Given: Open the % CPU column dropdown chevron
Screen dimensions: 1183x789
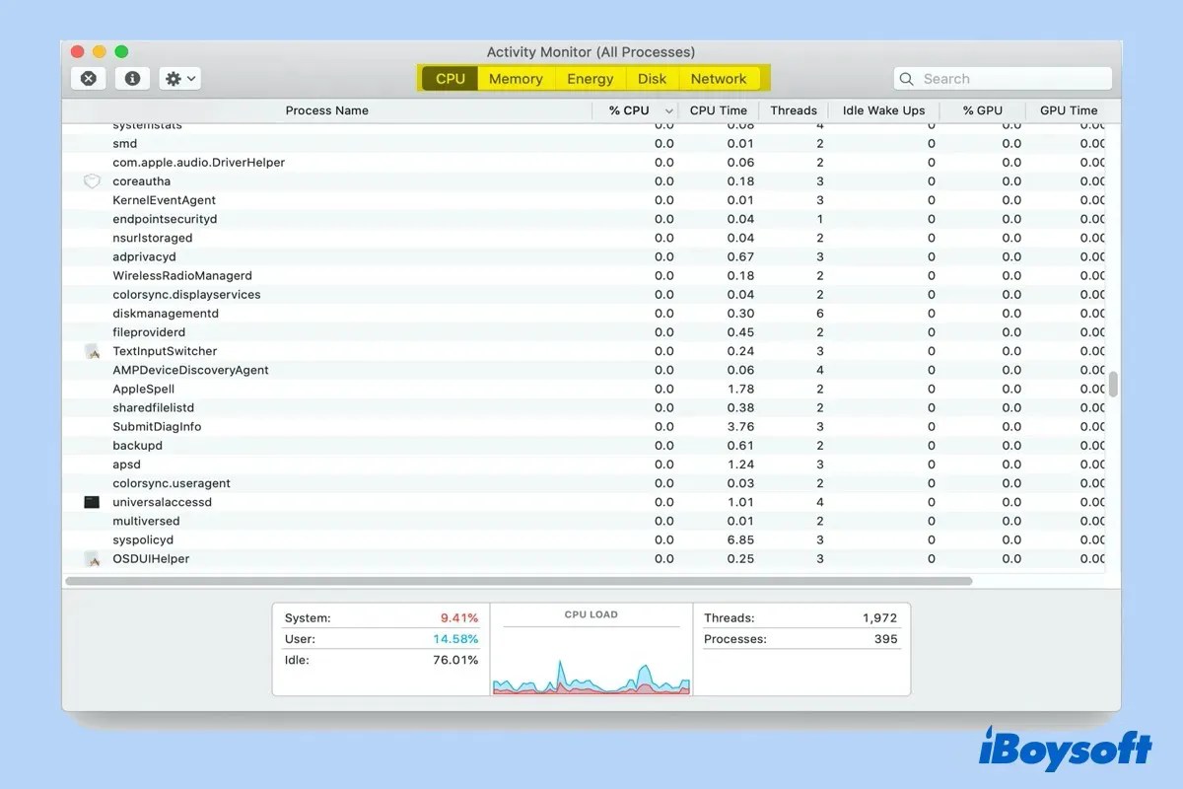Looking at the screenshot, I should click(668, 110).
